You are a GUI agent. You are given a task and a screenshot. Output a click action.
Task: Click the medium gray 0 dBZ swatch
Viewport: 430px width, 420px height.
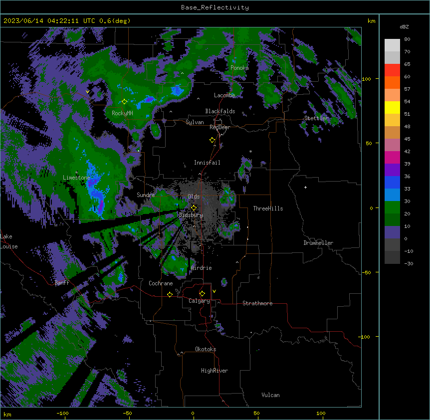click(x=392, y=245)
